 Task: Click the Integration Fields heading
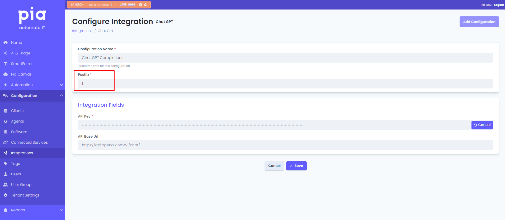101,105
